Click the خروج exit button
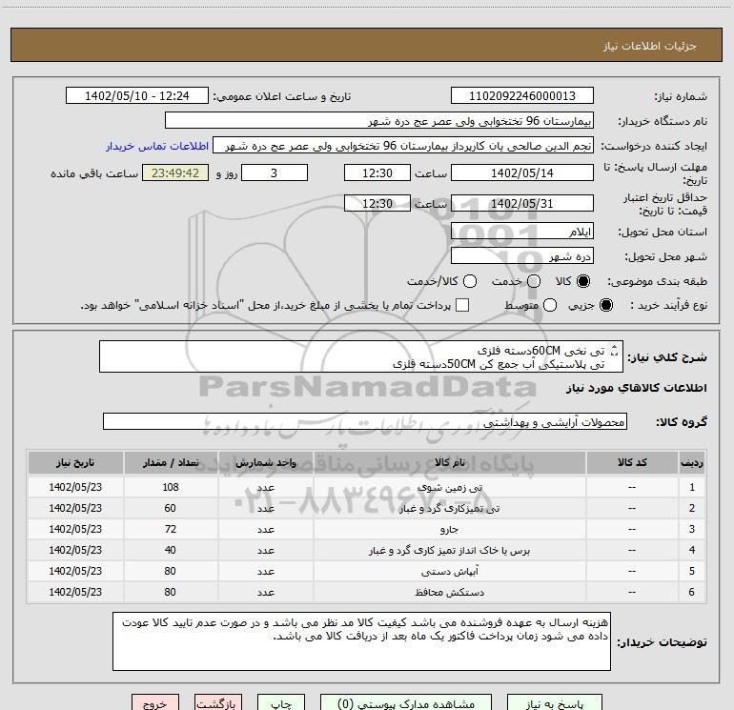The height and width of the screenshot is (710, 734). pyautogui.click(x=155, y=703)
